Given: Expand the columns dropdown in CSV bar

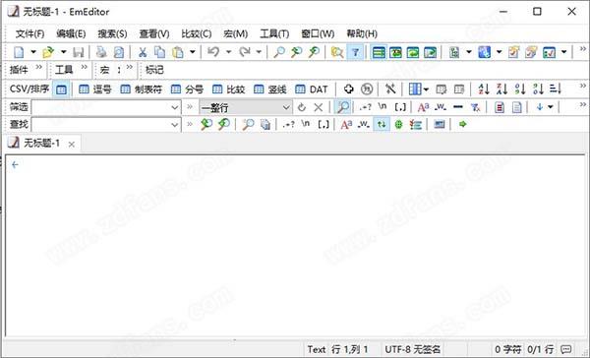Looking at the screenshot, I should (x=426, y=89).
